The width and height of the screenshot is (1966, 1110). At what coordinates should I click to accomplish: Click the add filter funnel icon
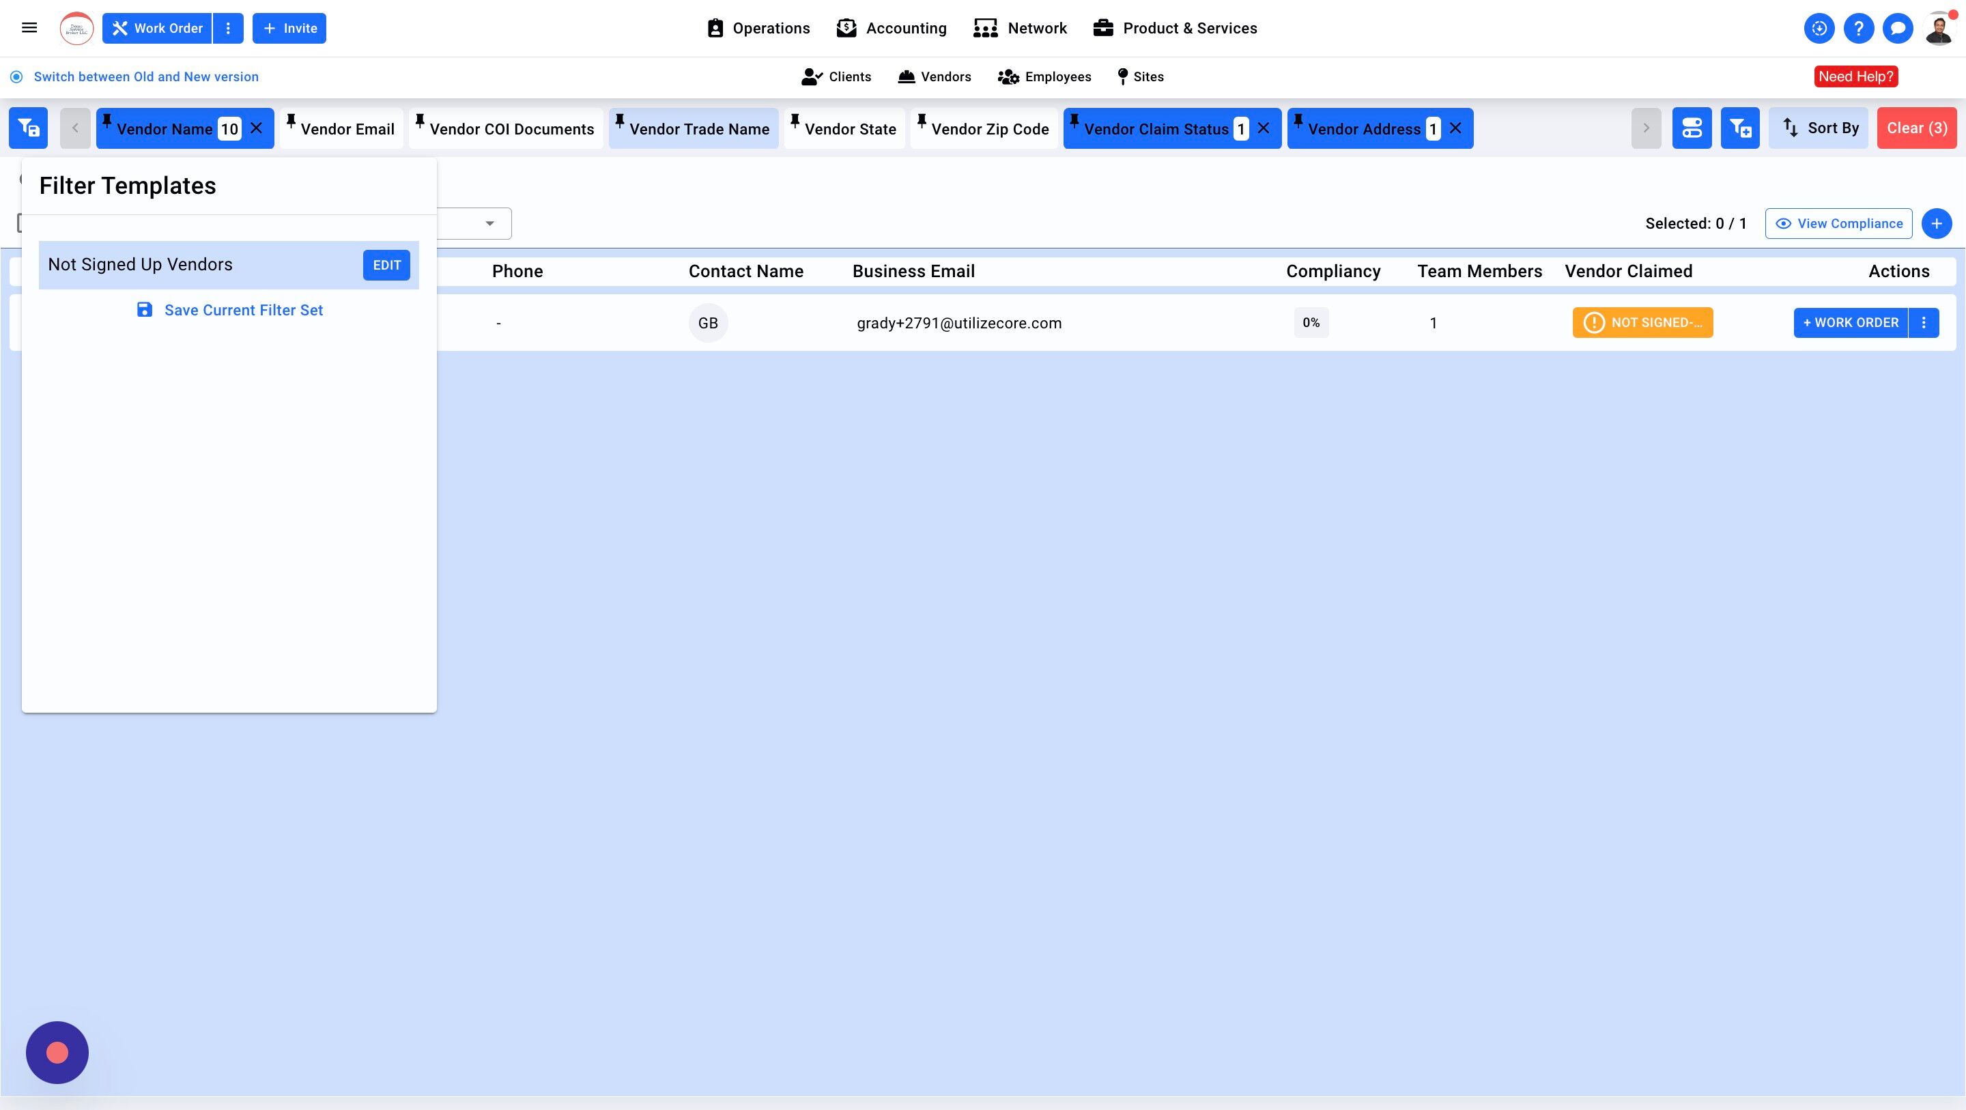(1739, 128)
